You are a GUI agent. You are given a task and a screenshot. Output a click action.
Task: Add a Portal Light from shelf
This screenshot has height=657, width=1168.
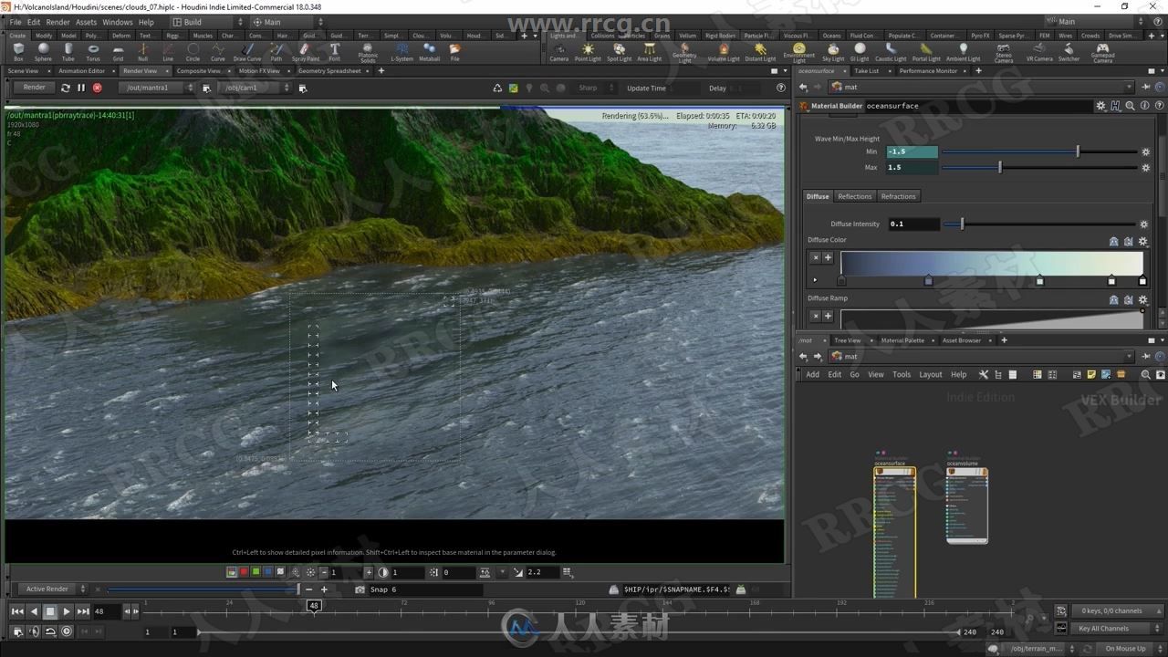click(x=926, y=52)
